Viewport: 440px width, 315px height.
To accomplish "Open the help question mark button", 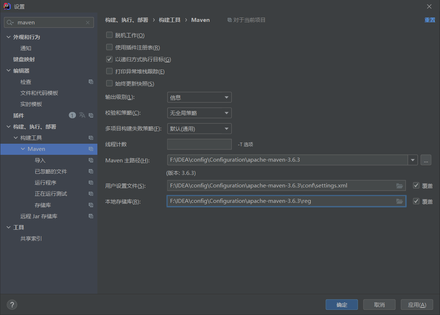I will click(12, 305).
